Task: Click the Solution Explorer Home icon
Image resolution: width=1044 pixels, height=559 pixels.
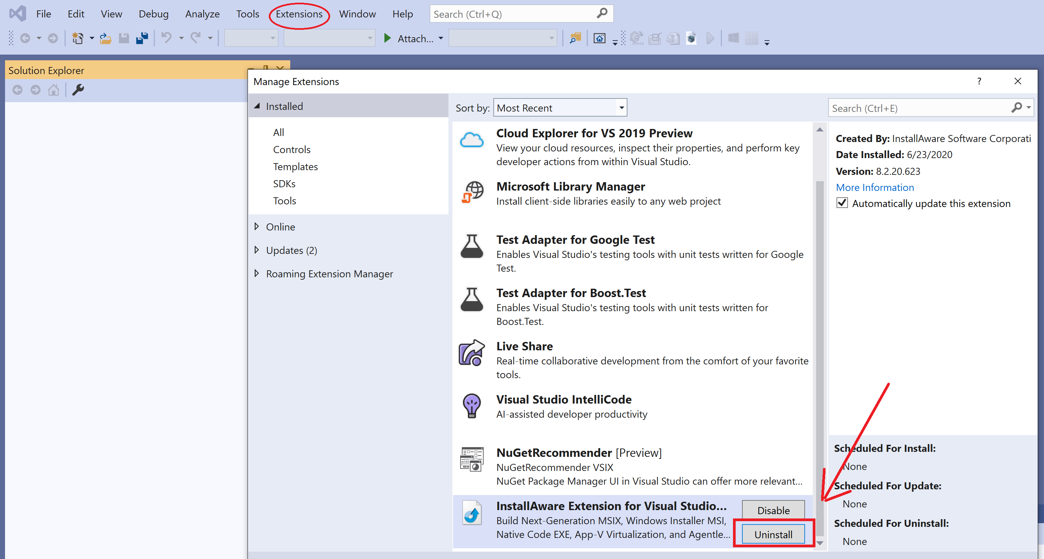Action: tap(54, 90)
